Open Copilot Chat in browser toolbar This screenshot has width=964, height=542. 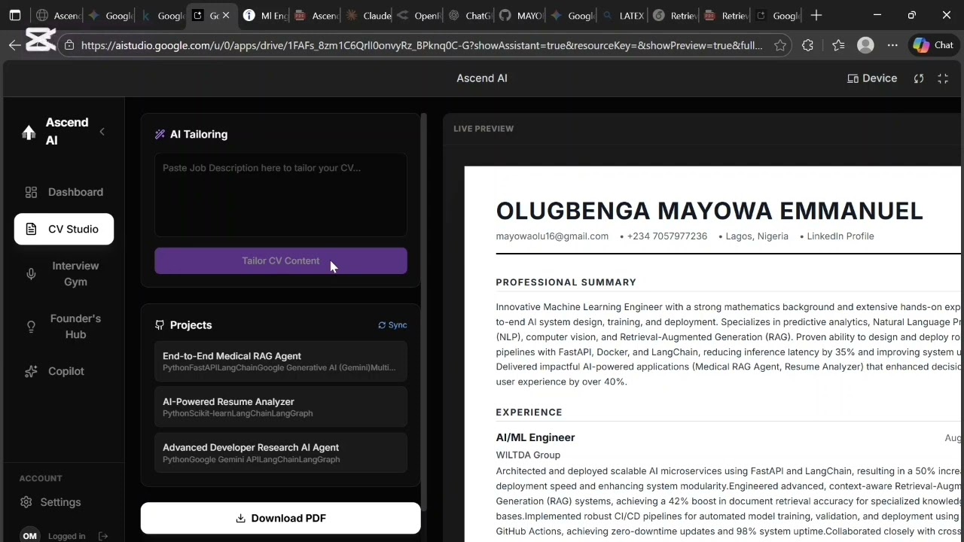pos(933,45)
